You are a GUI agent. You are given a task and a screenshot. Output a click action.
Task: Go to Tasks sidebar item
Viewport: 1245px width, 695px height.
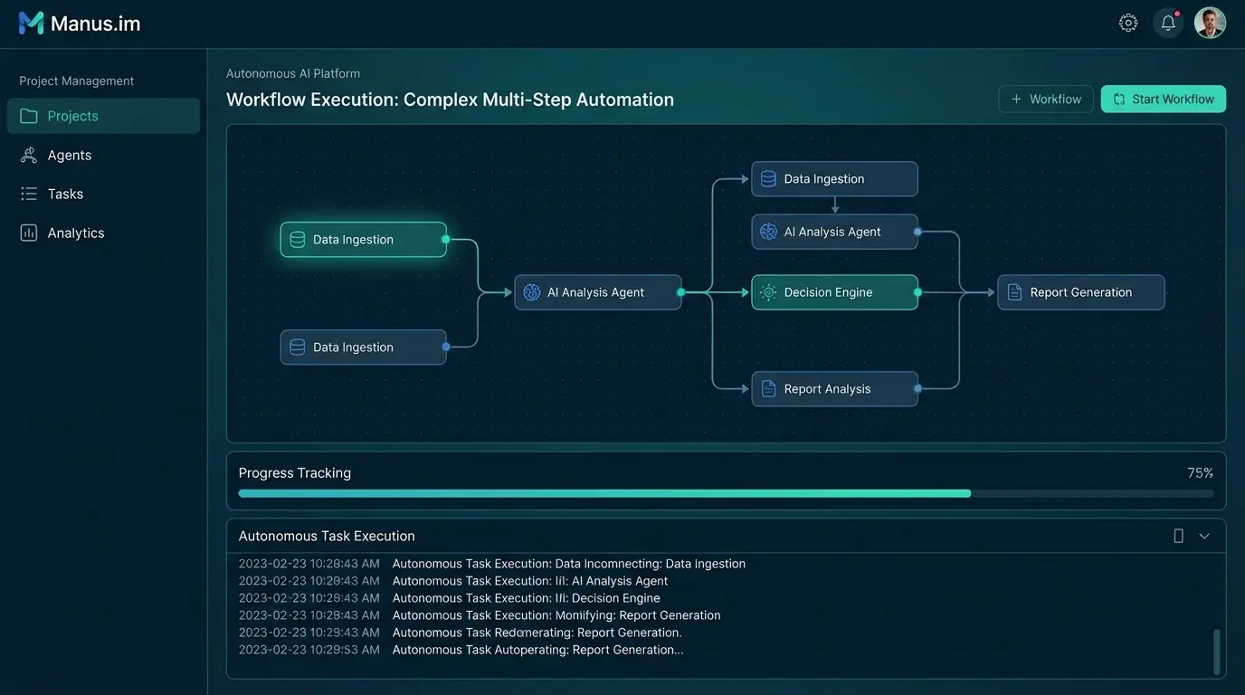pyautogui.click(x=65, y=194)
